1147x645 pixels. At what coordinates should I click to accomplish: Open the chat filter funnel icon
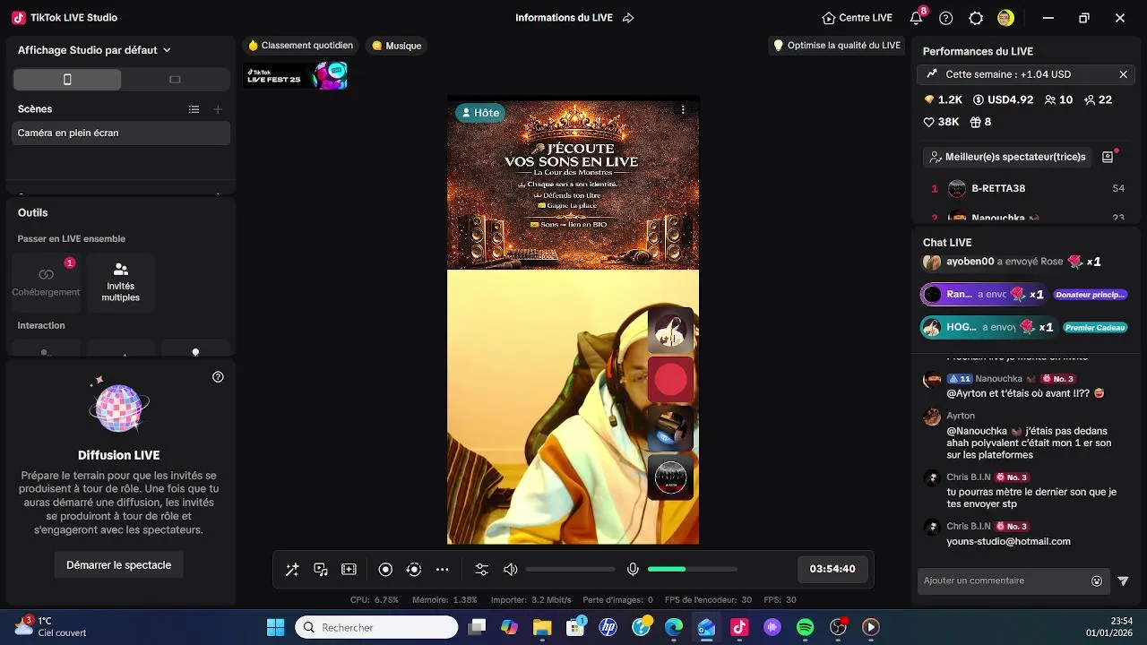[1123, 580]
